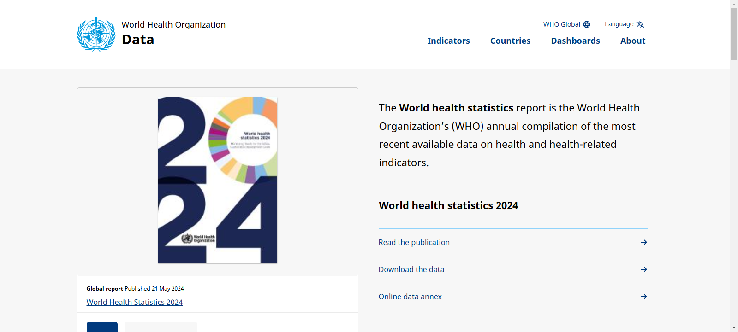
Task: Click the scrollbar up arrow
Action: point(734,4)
